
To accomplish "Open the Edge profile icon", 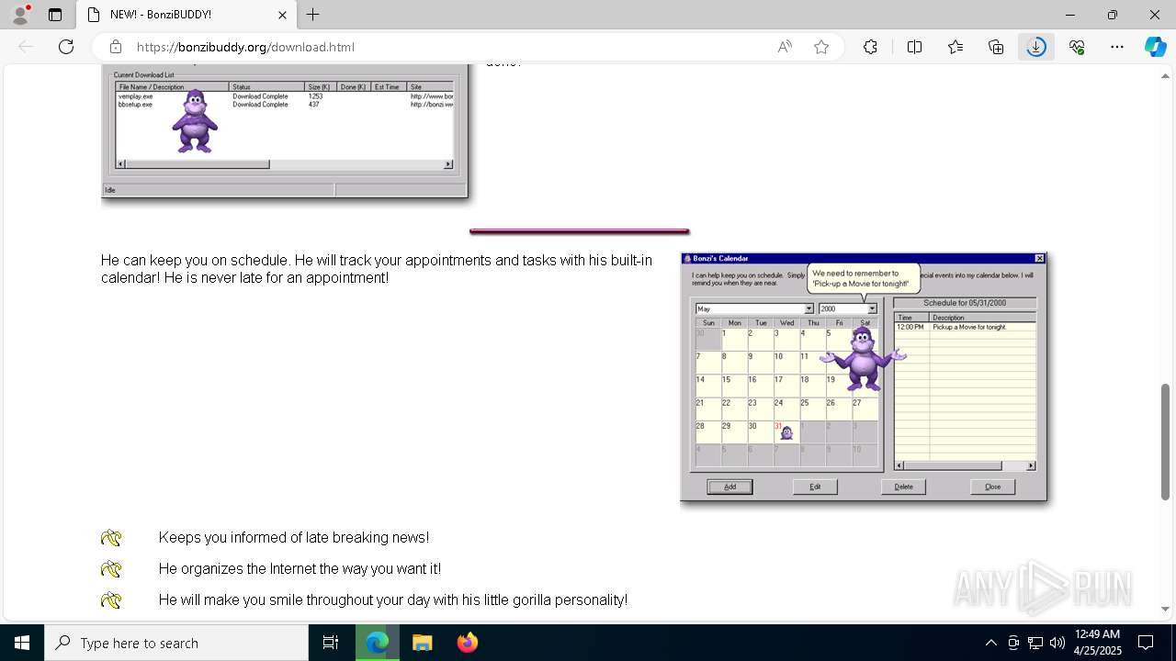I will pyautogui.click(x=20, y=15).
